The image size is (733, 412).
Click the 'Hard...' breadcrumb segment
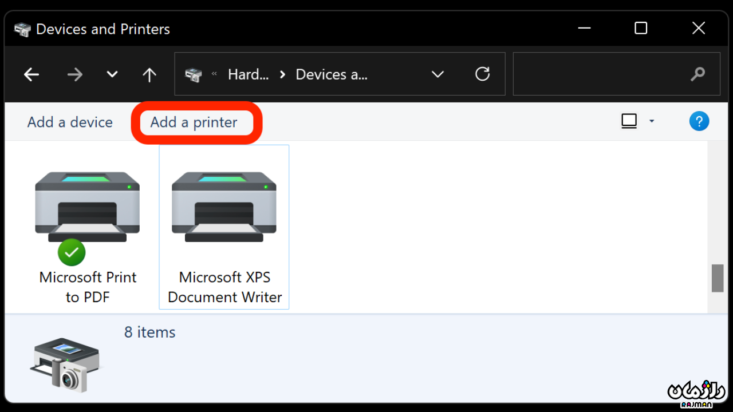(x=248, y=74)
